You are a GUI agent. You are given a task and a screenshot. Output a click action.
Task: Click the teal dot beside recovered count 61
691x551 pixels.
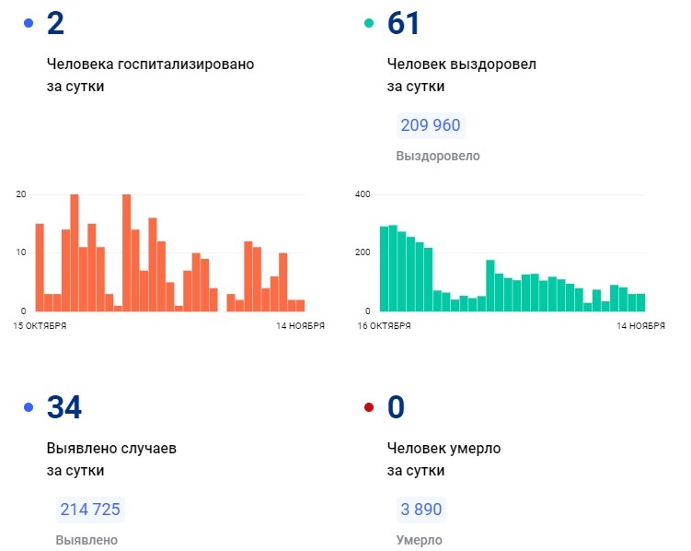coord(369,24)
